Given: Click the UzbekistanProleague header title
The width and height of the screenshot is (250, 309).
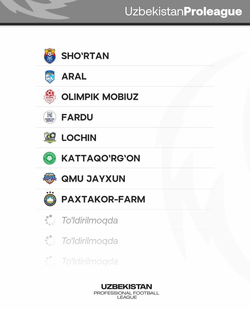Looking at the screenshot, I should [183, 12].
